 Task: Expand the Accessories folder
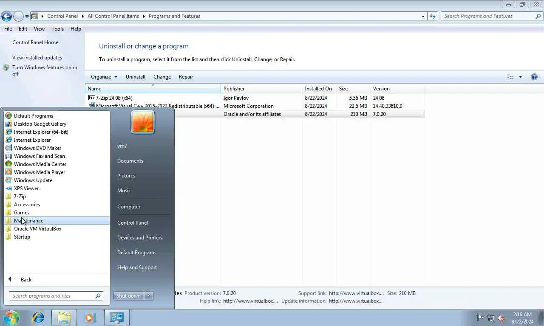tap(27, 204)
